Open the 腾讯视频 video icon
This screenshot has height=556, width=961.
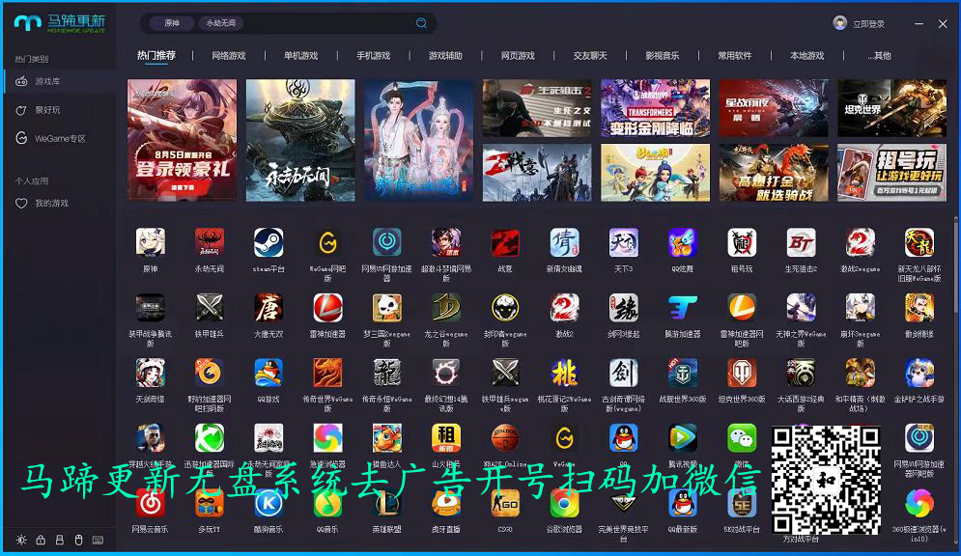(682, 438)
